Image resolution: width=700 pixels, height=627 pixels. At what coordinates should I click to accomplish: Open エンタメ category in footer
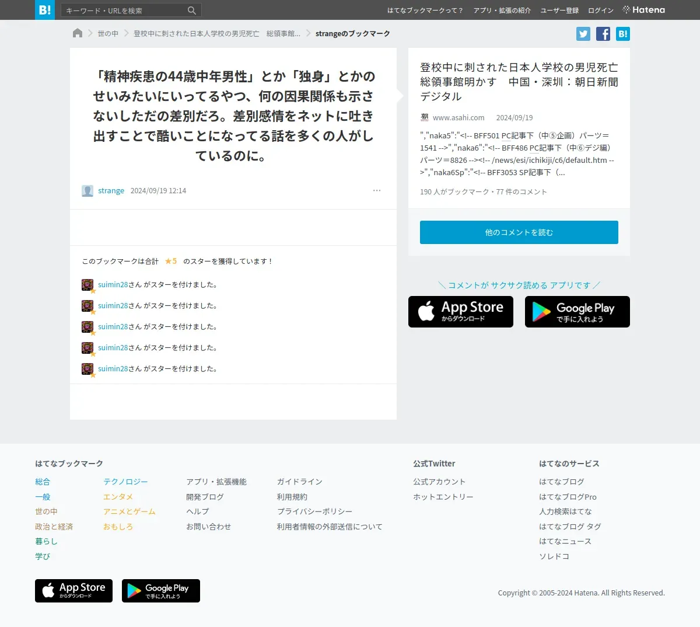click(118, 497)
